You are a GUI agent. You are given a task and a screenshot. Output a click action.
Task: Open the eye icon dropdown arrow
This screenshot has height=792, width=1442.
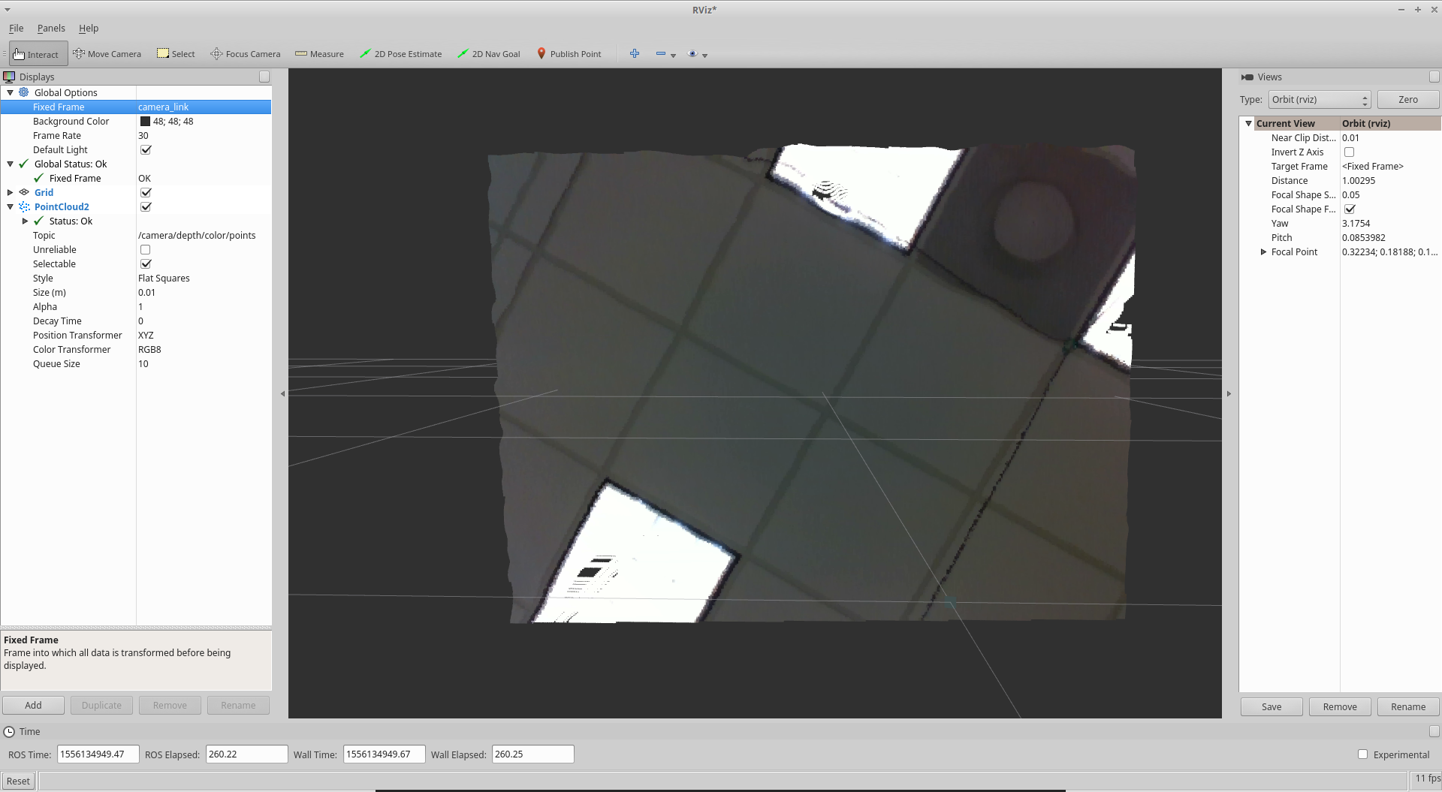tap(704, 55)
